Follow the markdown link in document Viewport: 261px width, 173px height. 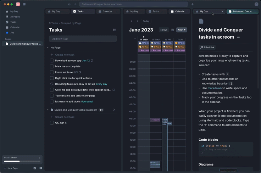coord(215,88)
